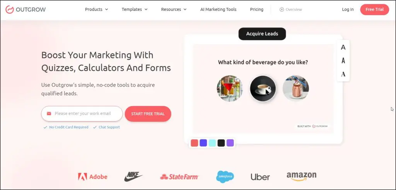Open AI Marketing Tools page
396x190 pixels.
(x=218, y=9)
